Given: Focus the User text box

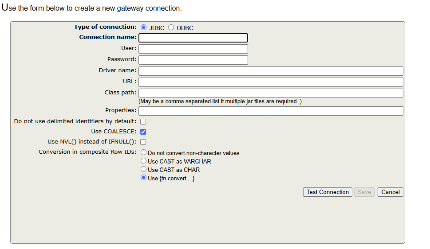Looking at the screenshot, I should click(x=193, y=49).
